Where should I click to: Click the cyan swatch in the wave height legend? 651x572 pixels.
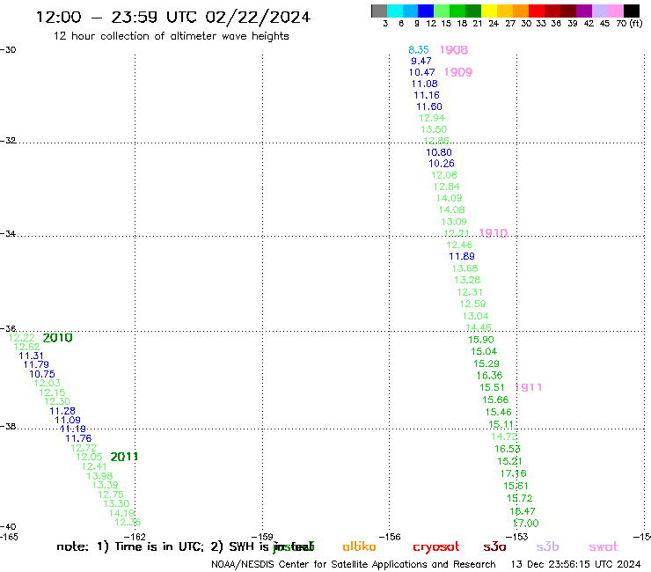pos(395,11)
